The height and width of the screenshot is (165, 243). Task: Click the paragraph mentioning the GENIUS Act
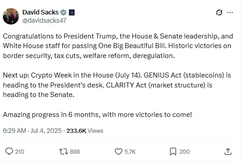pyautogui.click(x=117, y=85)
